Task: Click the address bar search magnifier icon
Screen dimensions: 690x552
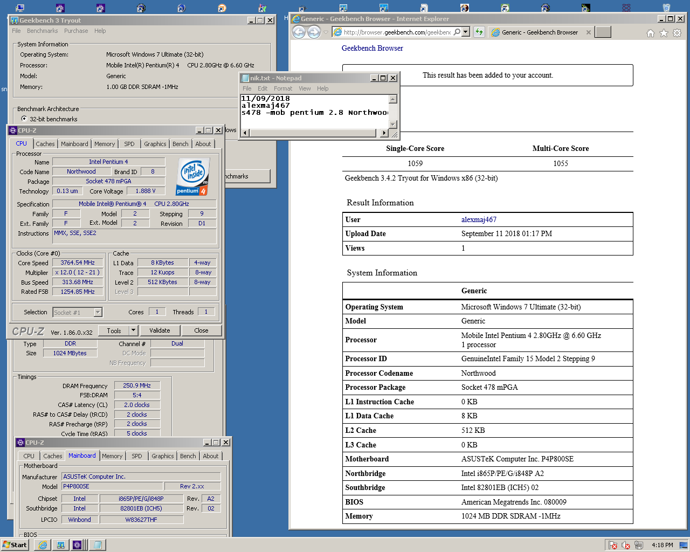Action: 457,32
